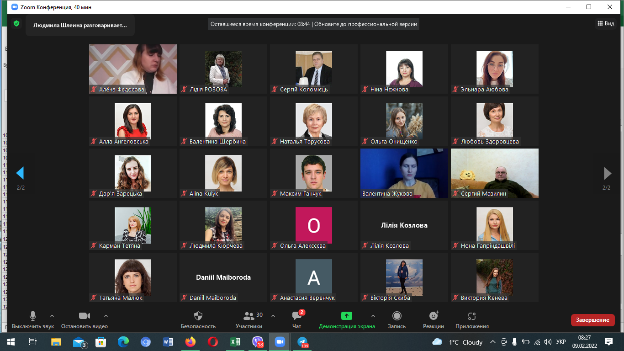Select Валентина Жукова video tile
The image size is (624, 351).
click(x=404, y=173)
